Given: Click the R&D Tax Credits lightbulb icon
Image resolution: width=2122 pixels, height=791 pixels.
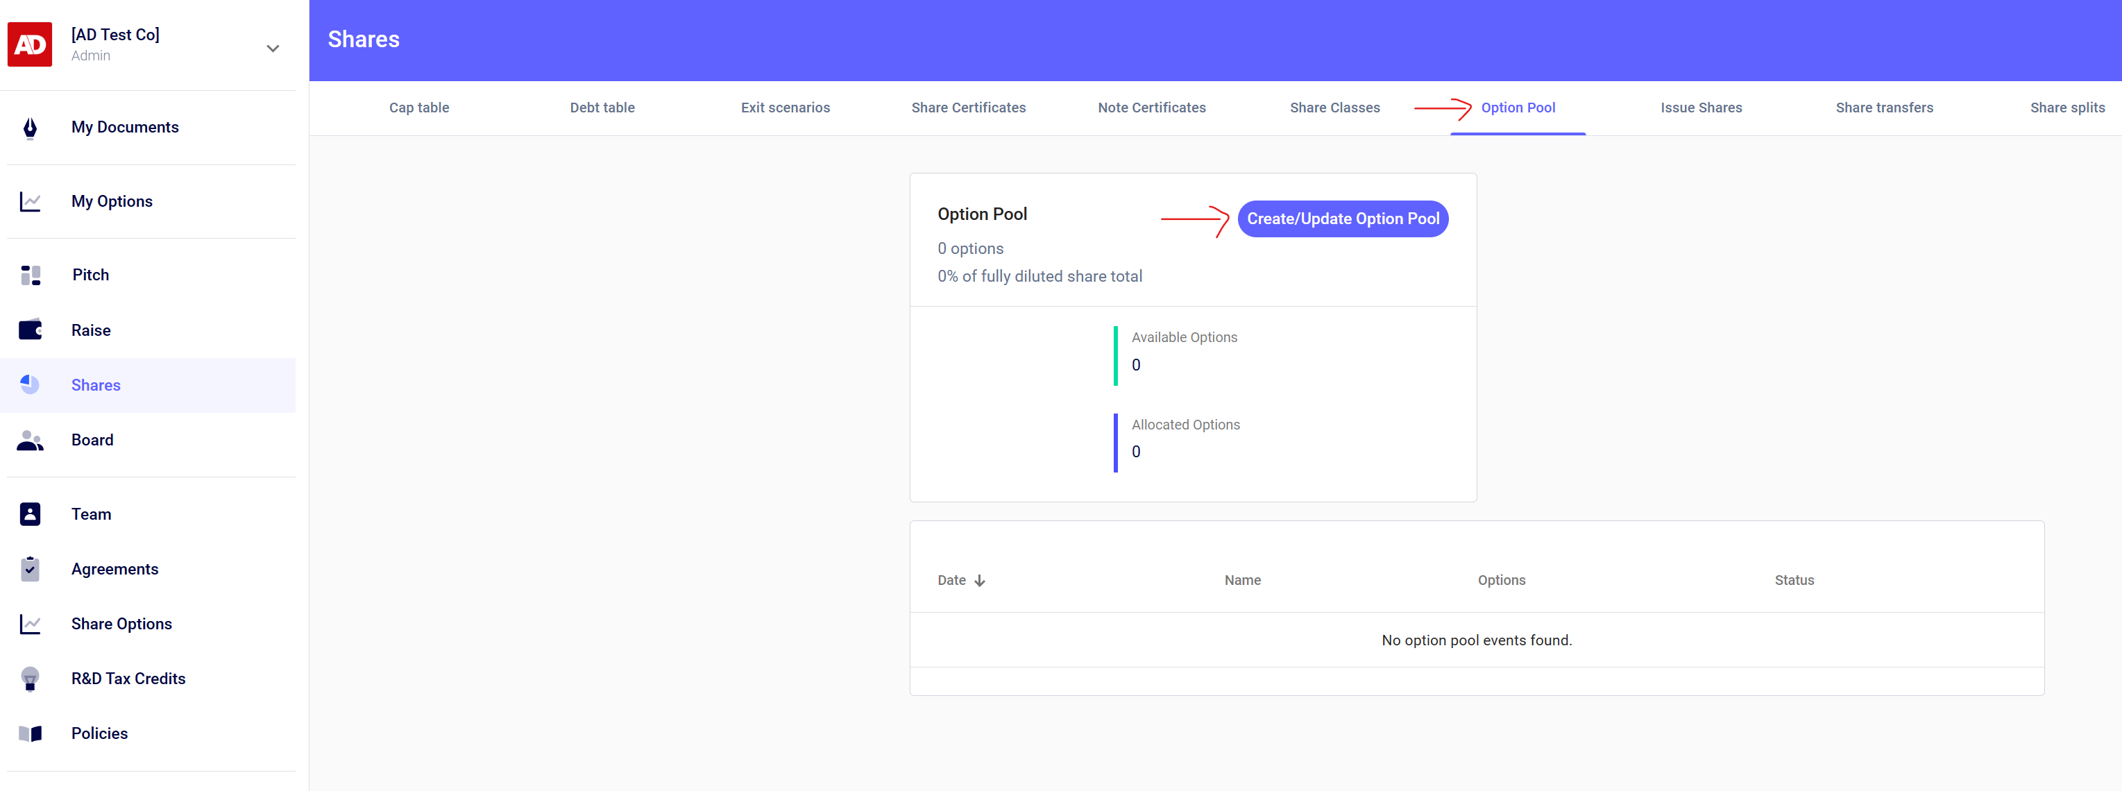Looking at the screenshot, I should click(30, 679).
